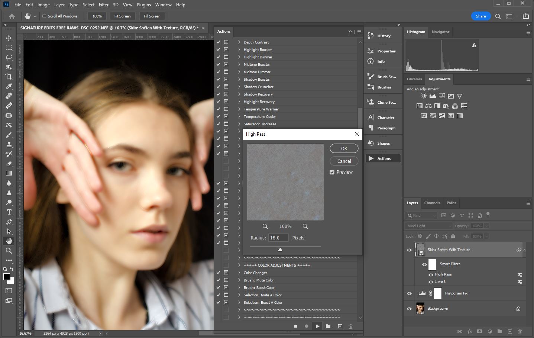
Task: Select the Crop tool
Action: (9, 77)
